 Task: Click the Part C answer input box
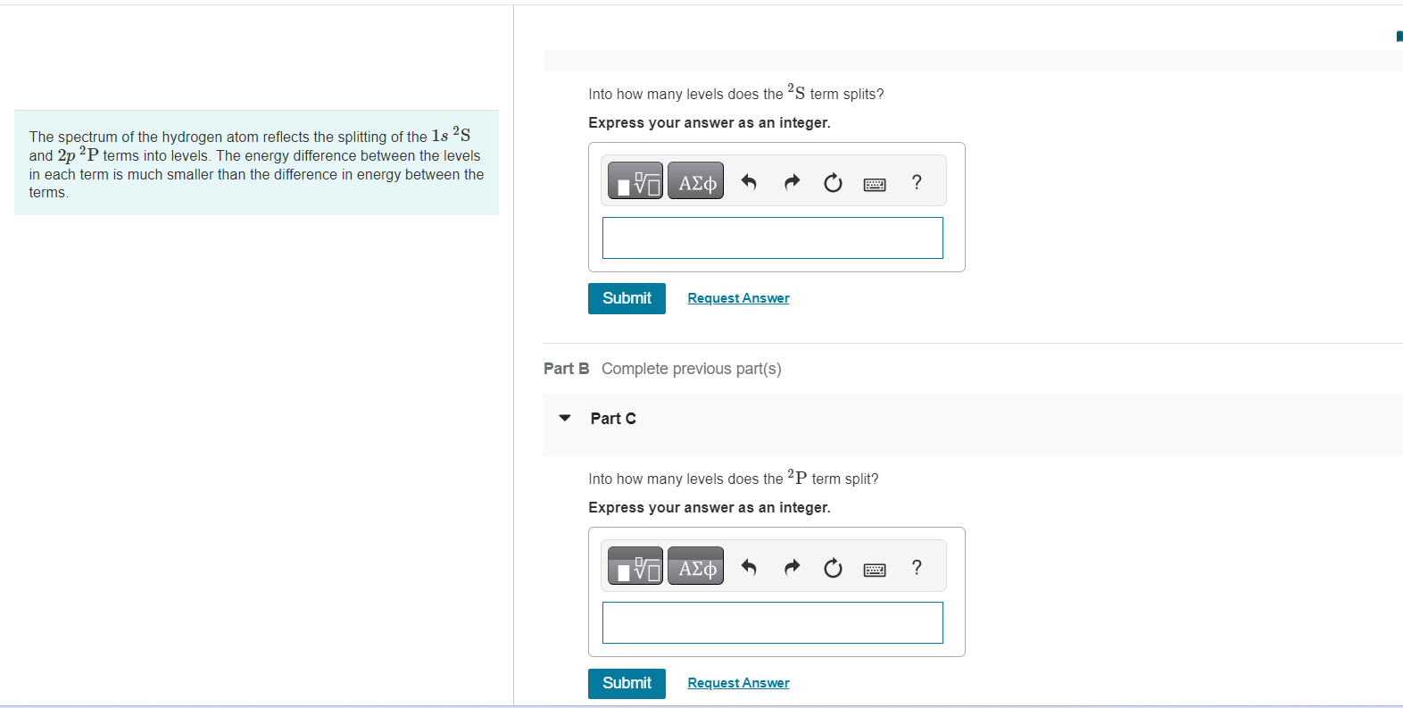click(772, 622)
